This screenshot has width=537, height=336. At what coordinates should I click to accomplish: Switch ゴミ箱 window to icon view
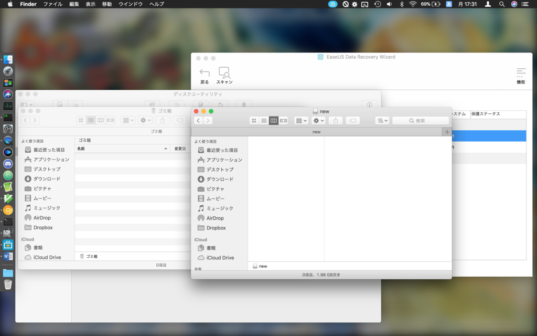pos(81,120)
